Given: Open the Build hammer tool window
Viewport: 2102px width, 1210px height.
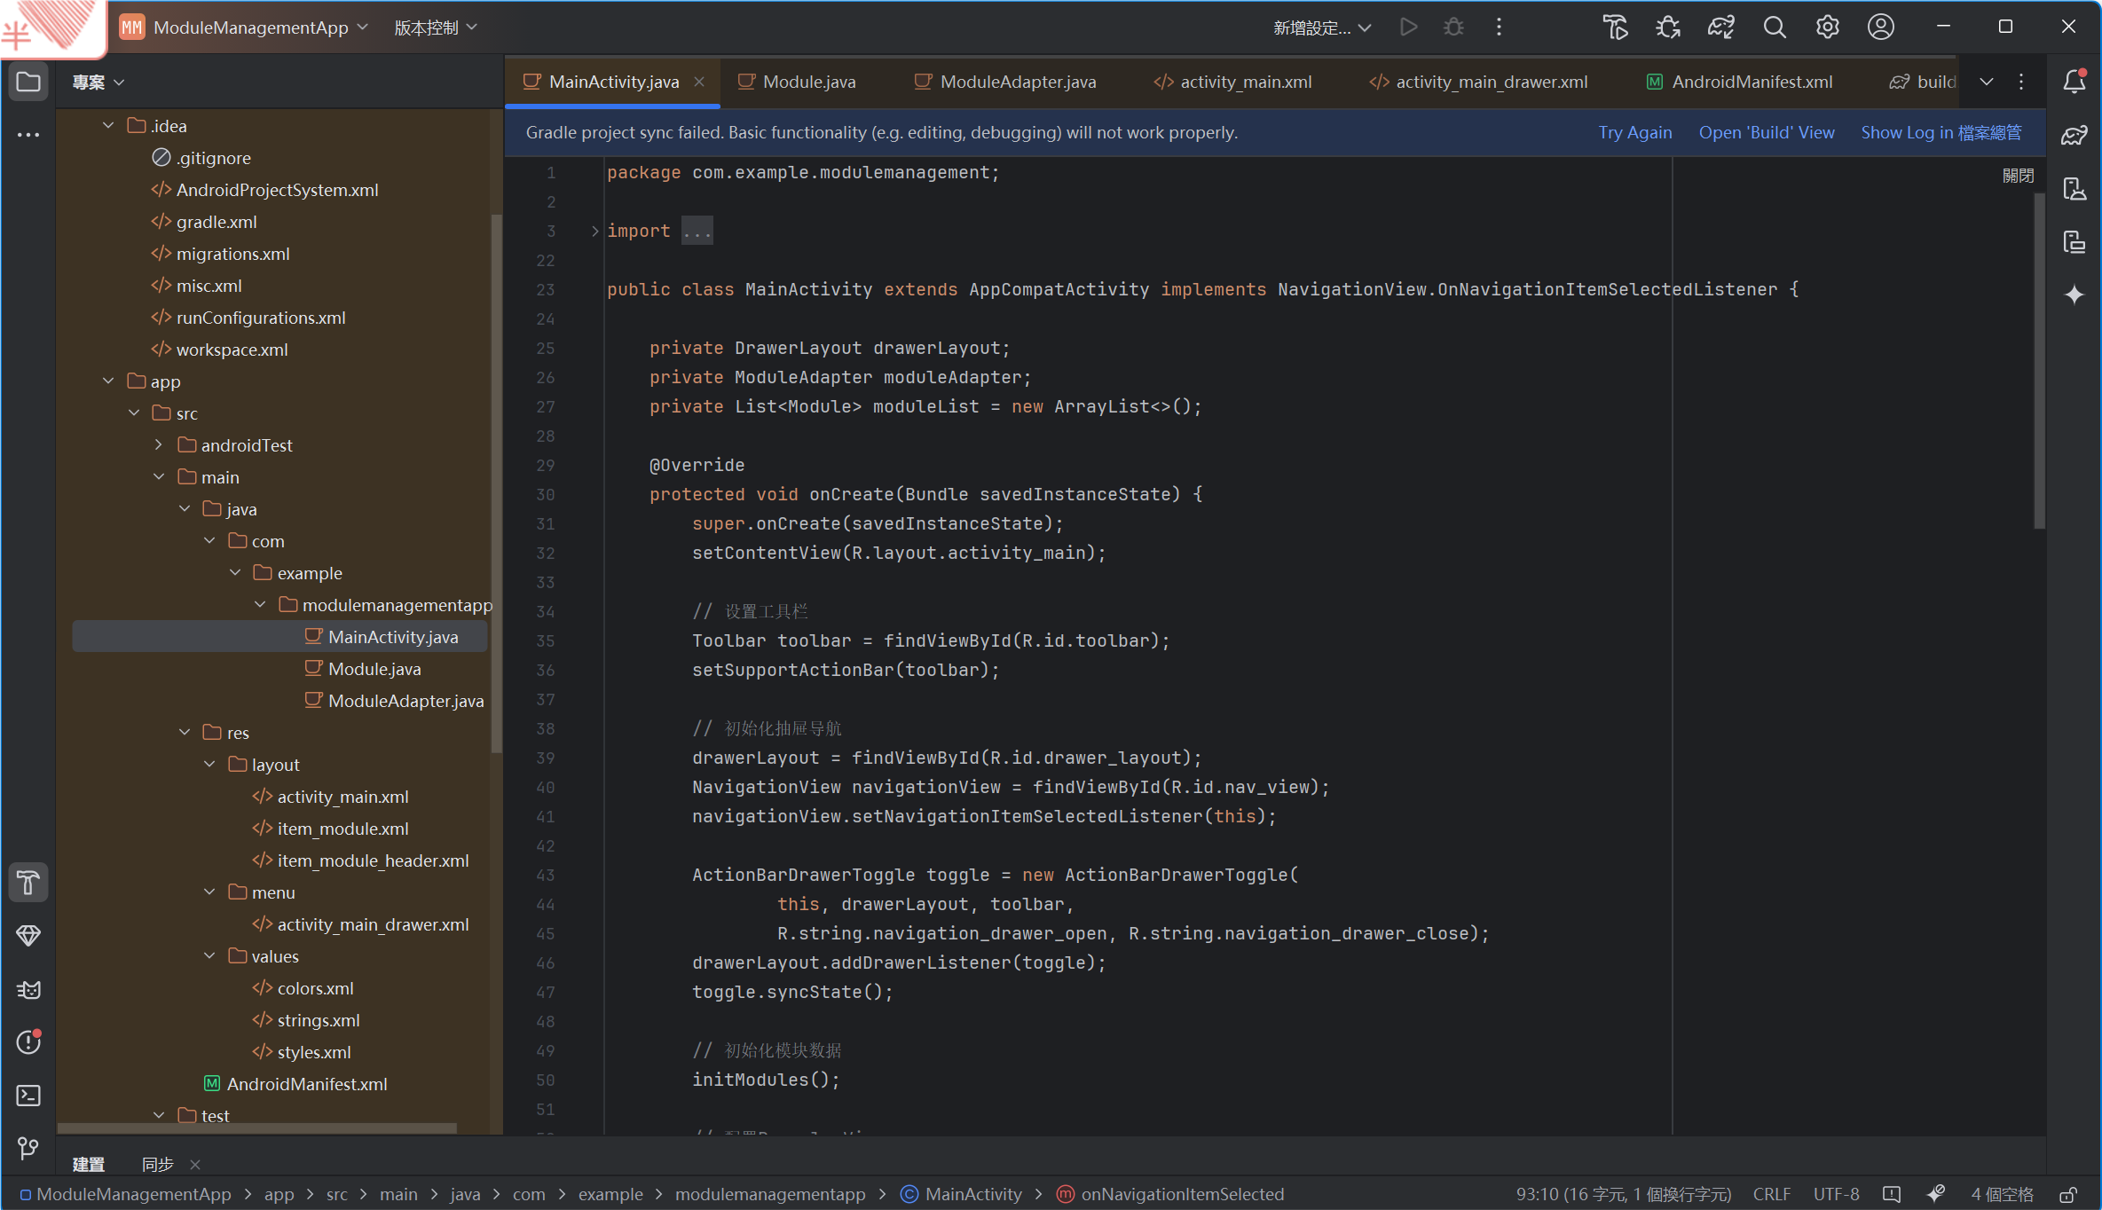Looking at the screenshot, I should pos(28,883).
